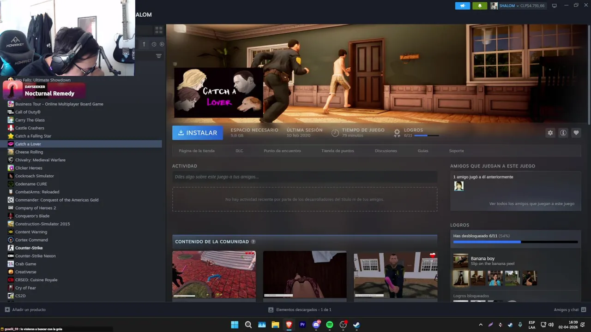Viewport: 591px width, 332px height.
Task: Open Página de la tienda tab
Action: pos(197,151)
